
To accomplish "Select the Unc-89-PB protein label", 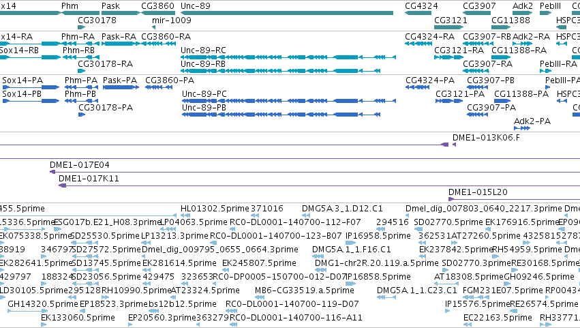I will click(204, 107).
